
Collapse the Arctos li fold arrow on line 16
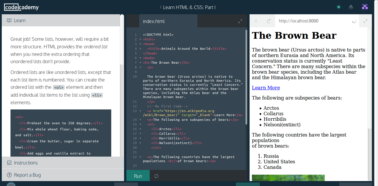[x=140, y=129]
